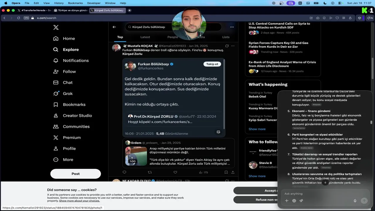375x211 pixels.
Task: Click the scroll-to-bottom arrow in chat panel
Action: click(x=325, y=183)
